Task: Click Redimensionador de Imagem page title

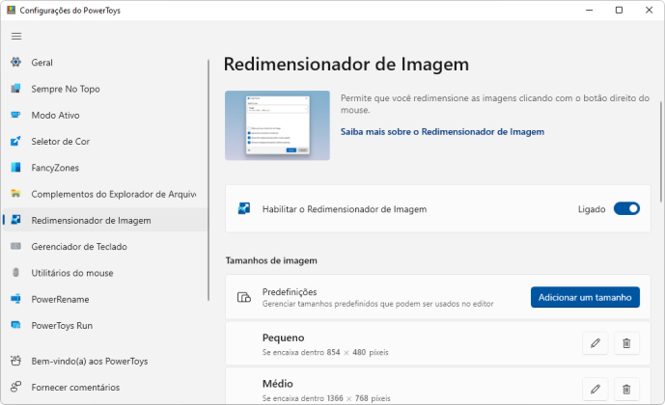Action: (346, 65)
